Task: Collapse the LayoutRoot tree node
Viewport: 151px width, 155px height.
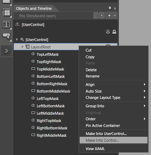Action: pos(22,47)
